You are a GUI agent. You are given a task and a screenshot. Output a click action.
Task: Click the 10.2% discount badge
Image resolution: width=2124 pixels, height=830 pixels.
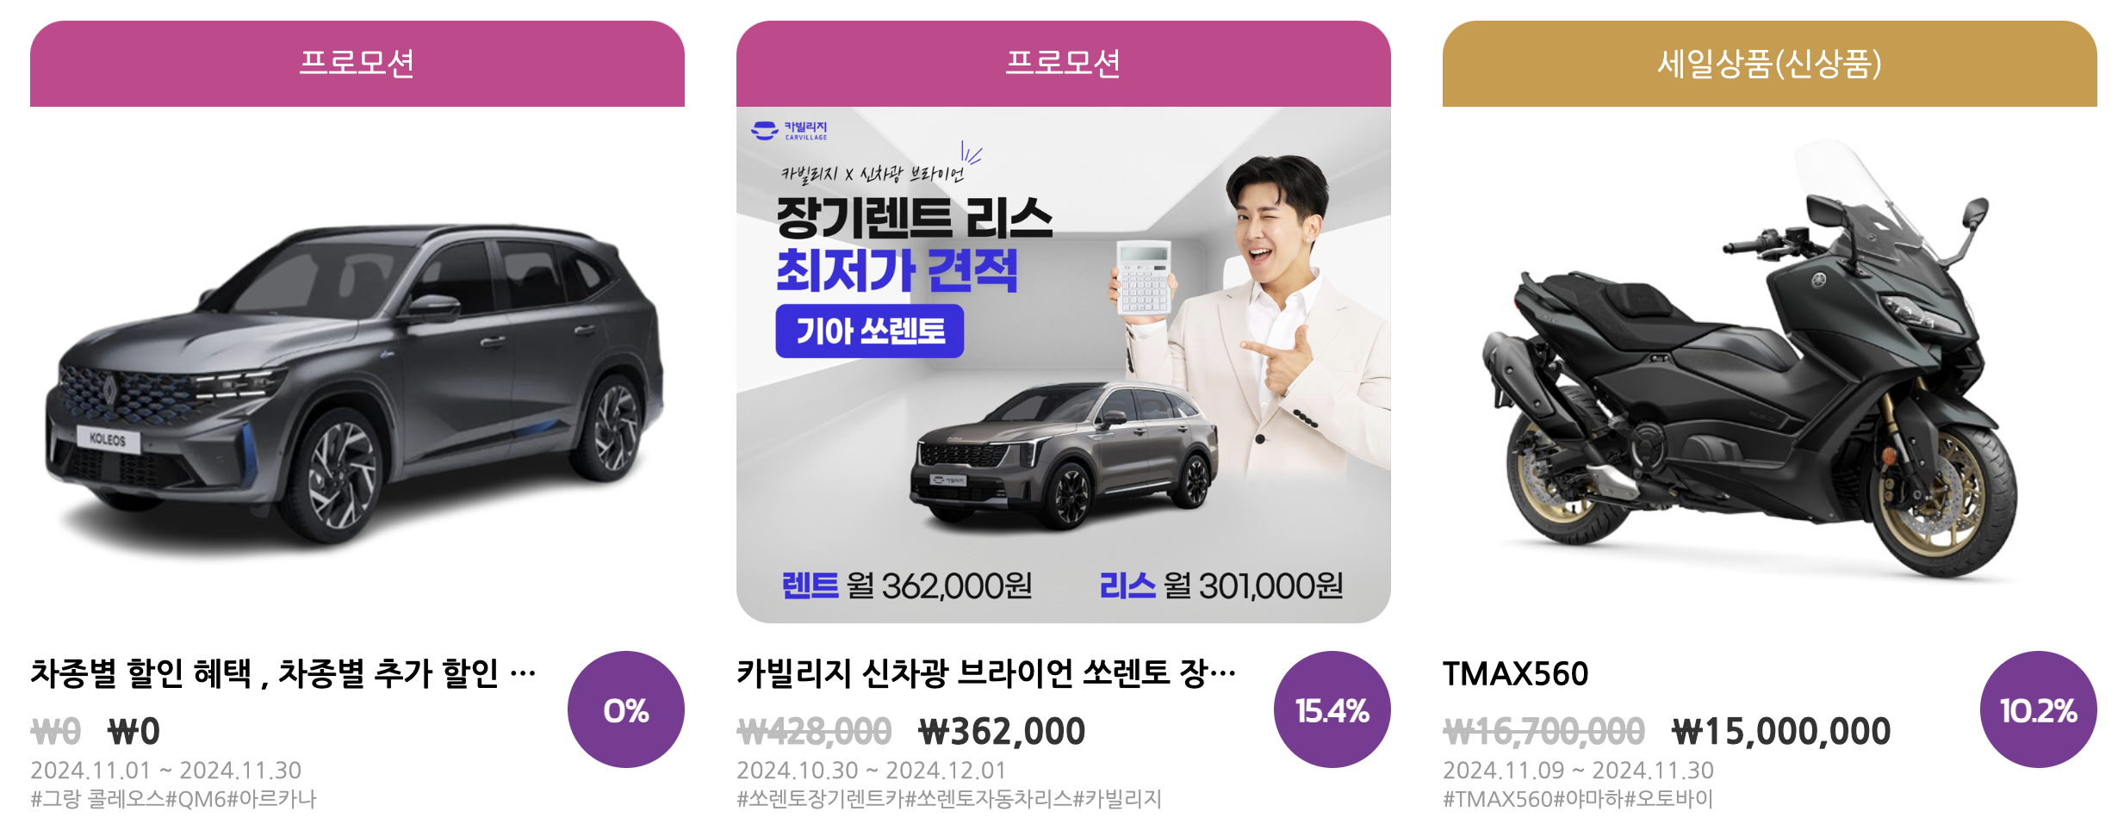[2039, 709]
